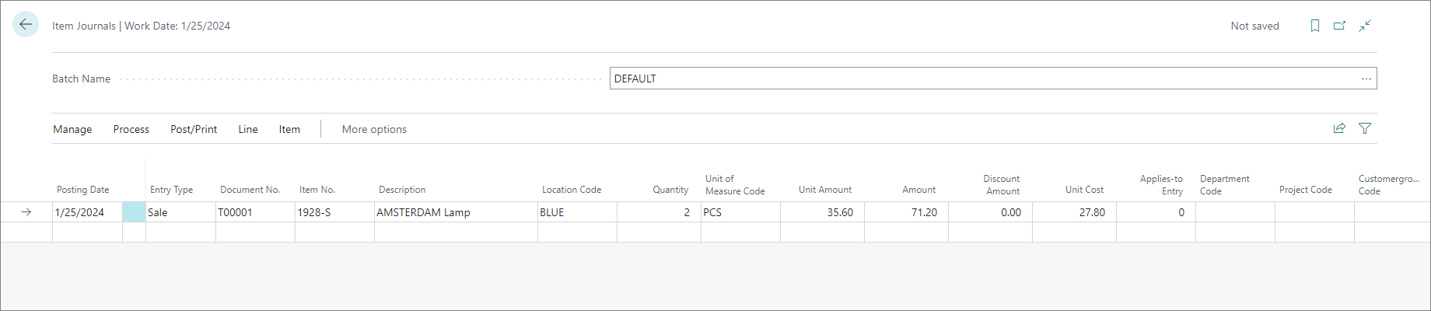Go back using the arrow button
Image resolution: width=1431 pixels, height=311 pixels.
tap(26, 25)
